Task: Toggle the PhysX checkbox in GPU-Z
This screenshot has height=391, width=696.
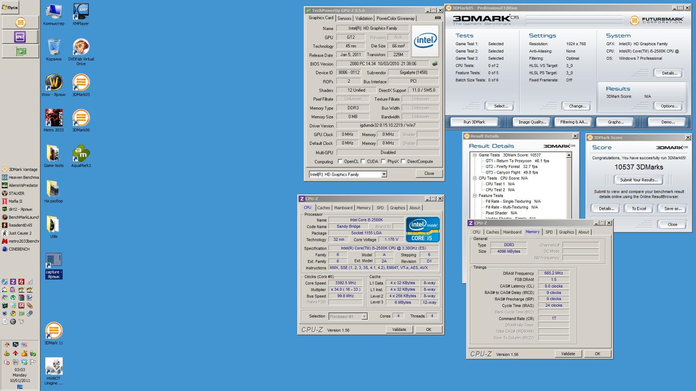Action: pos(383,161)
